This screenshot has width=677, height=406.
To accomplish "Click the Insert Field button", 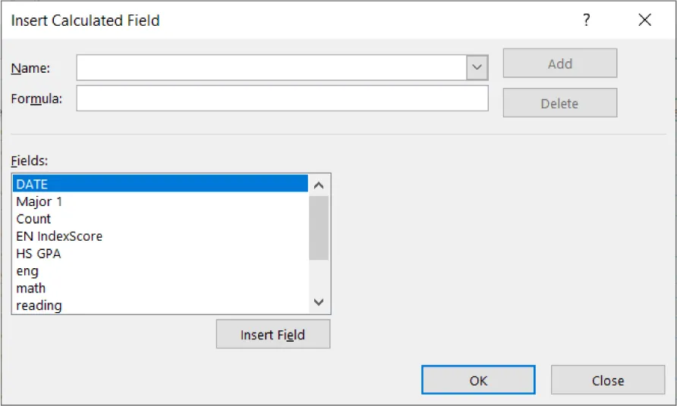I will [x=272, y=335].
